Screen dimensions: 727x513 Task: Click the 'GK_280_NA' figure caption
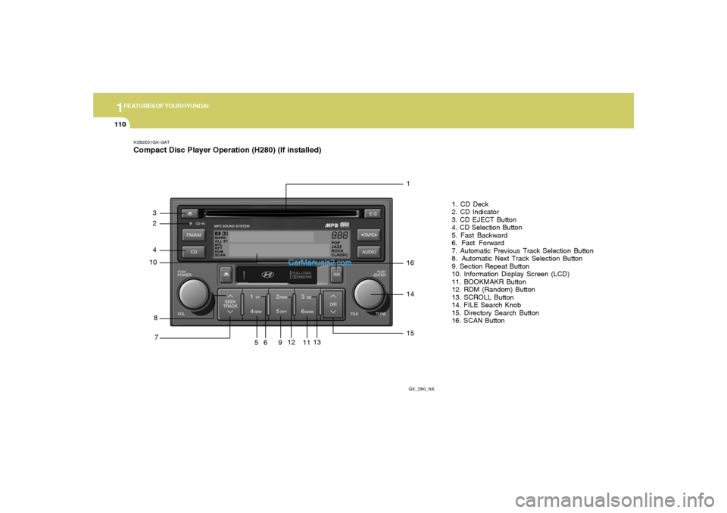(422, 389)
